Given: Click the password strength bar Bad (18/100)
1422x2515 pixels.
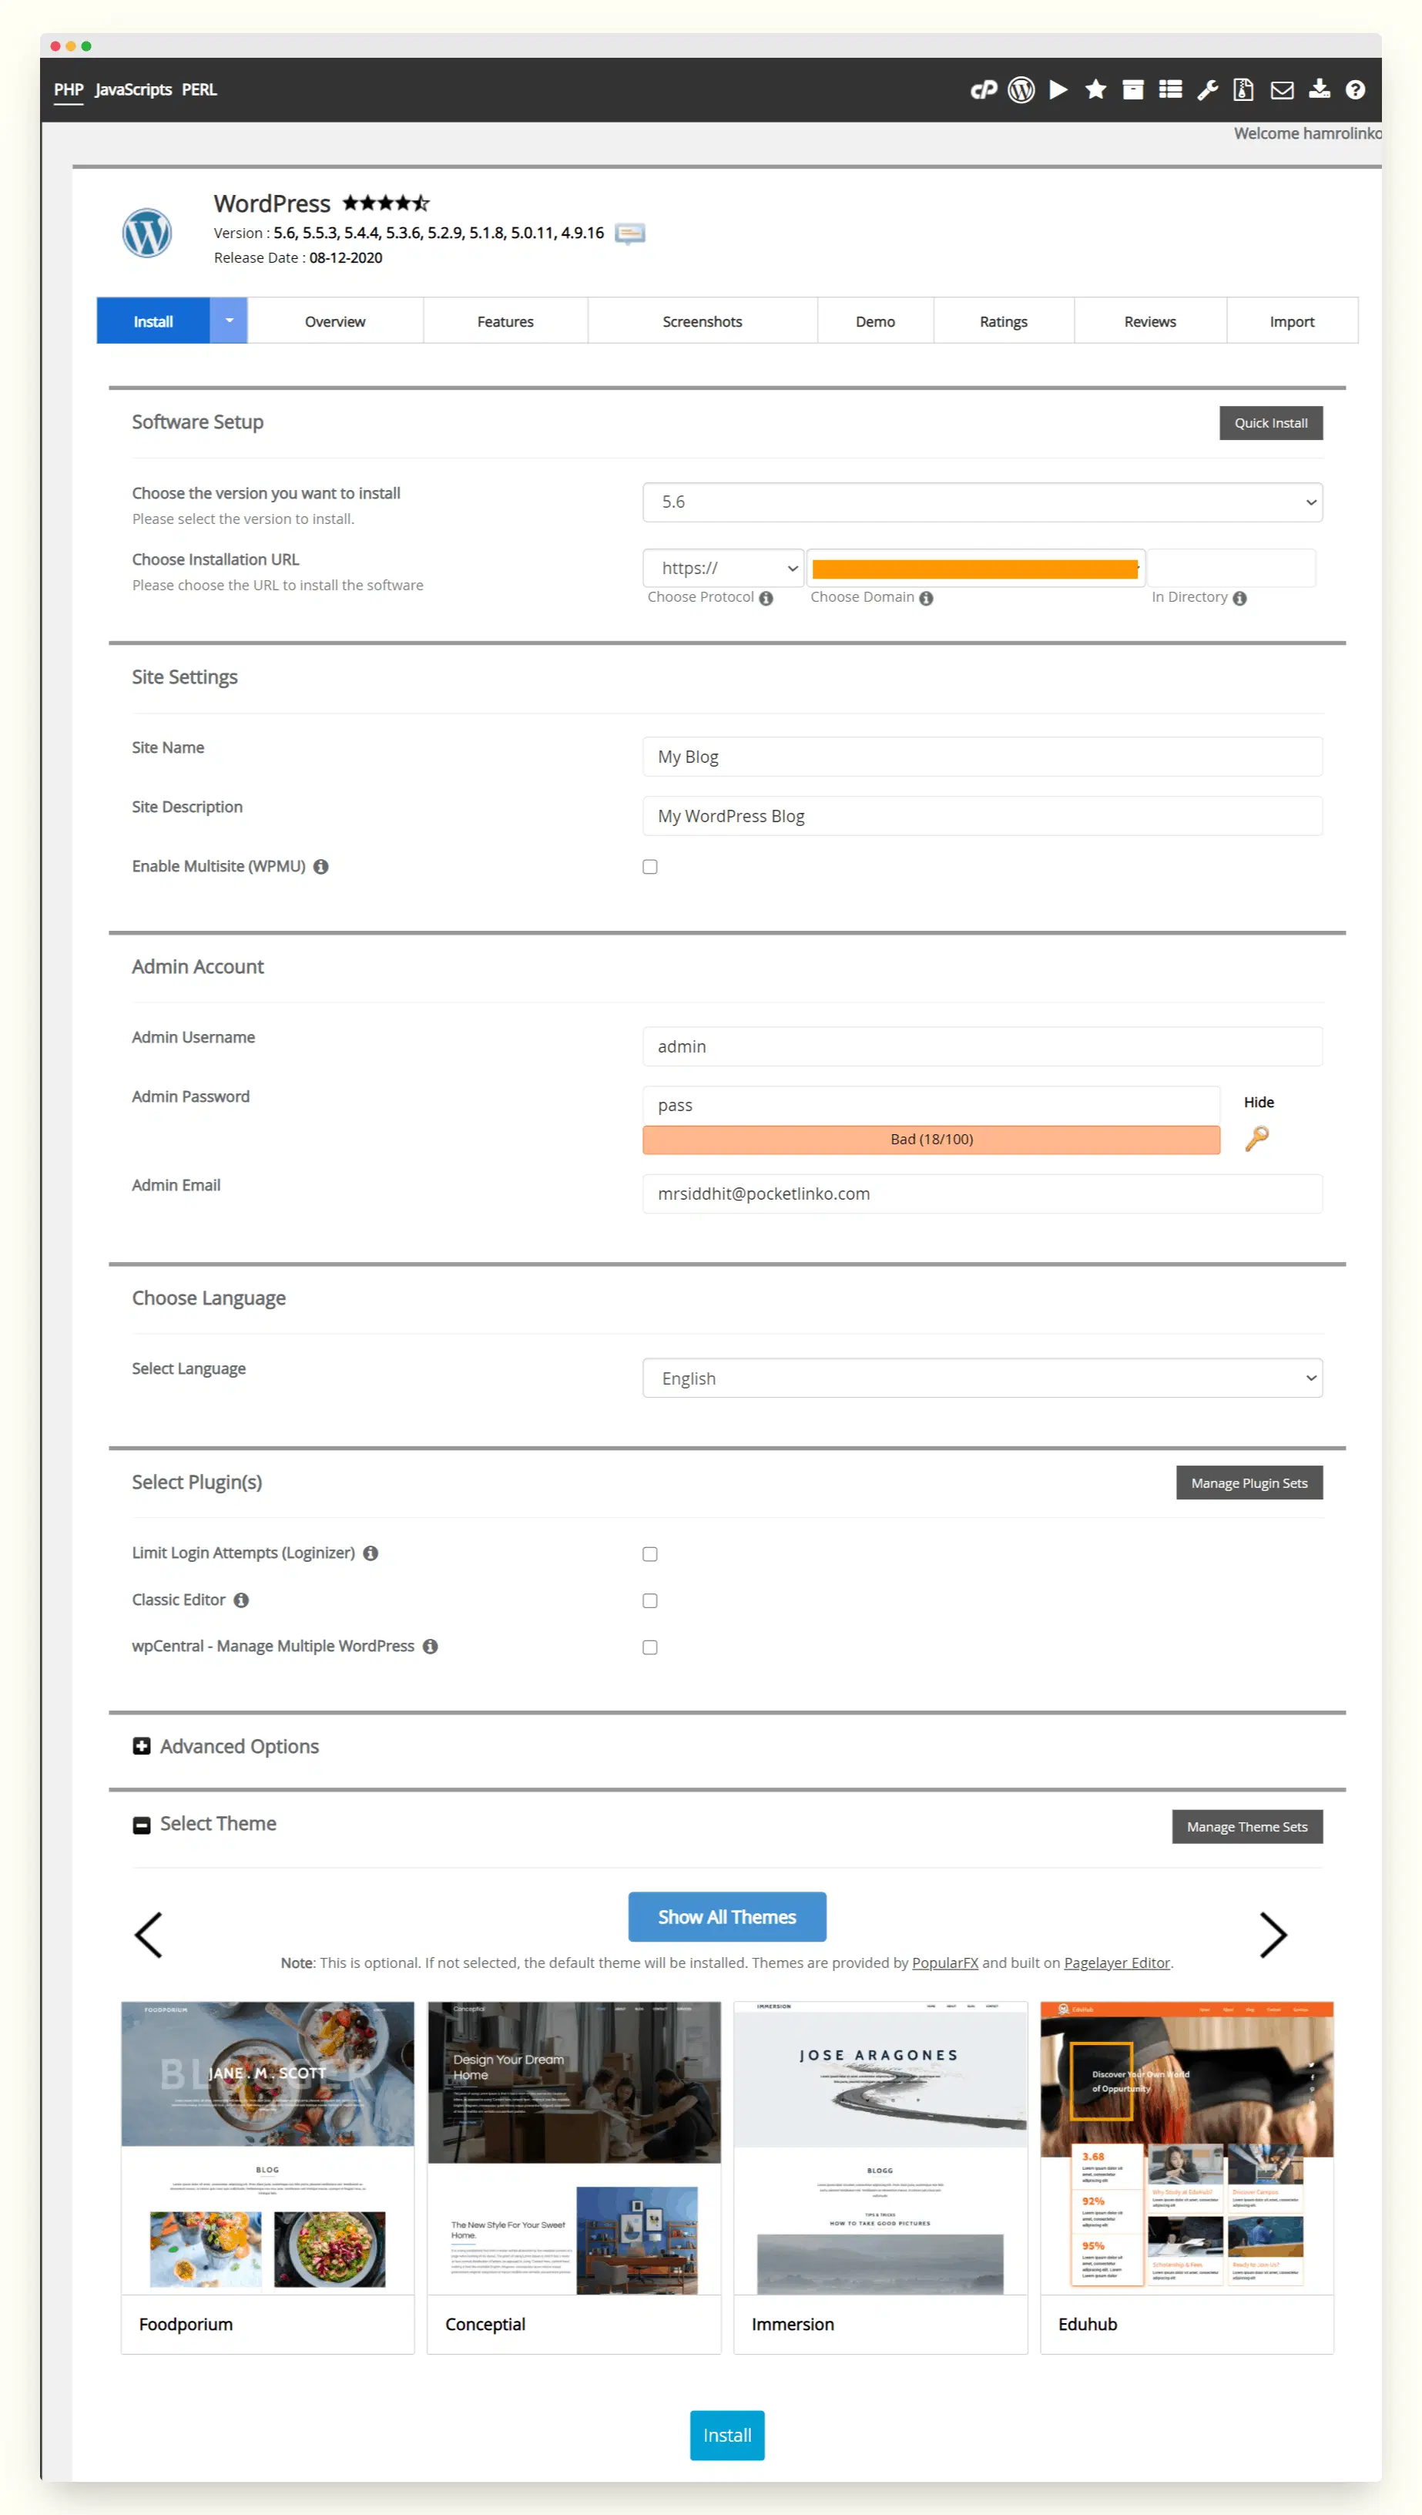Looking at the screenshot, I should tap(931, 1140).
